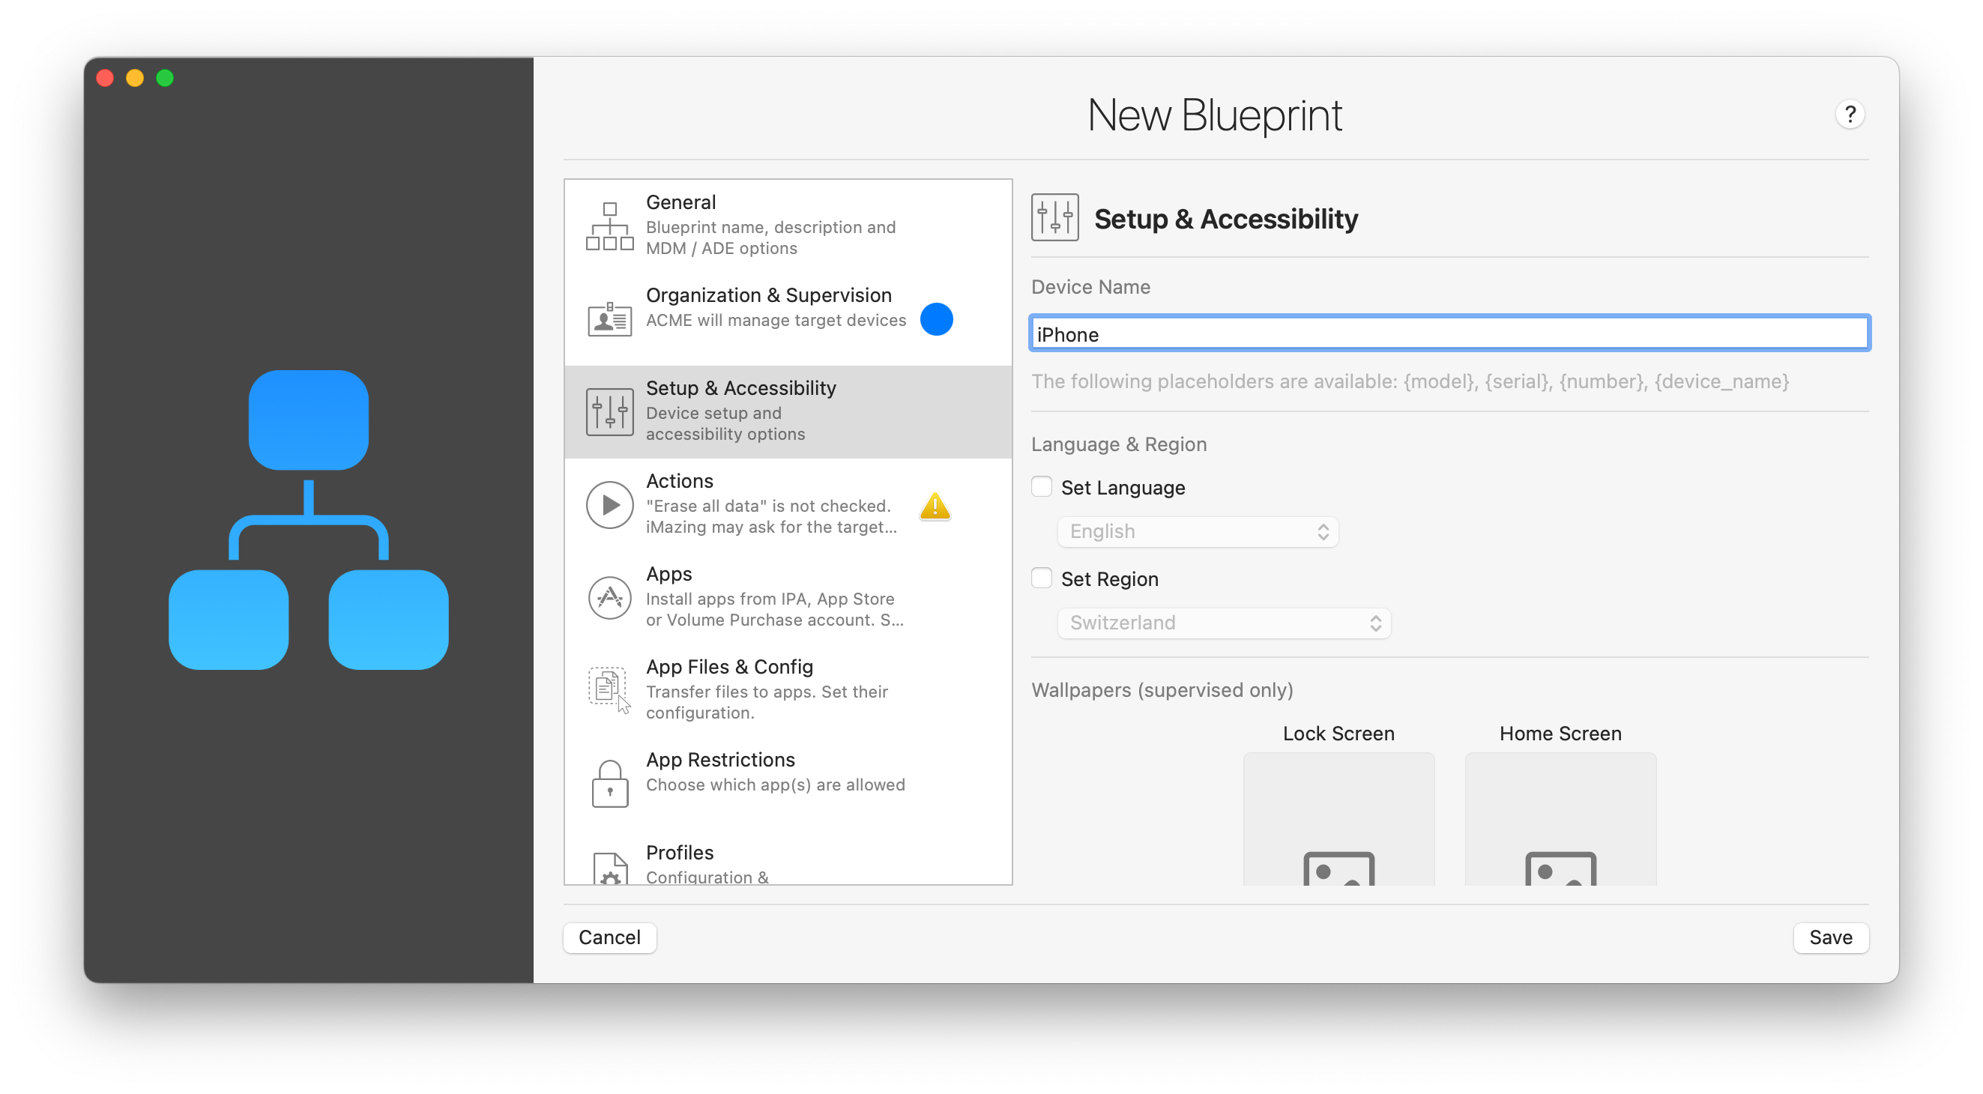This screenshot has height=1094, width=1983.
Task: Open the English language dropdown
Action: pyautogui.click(x=1198, y=532)
